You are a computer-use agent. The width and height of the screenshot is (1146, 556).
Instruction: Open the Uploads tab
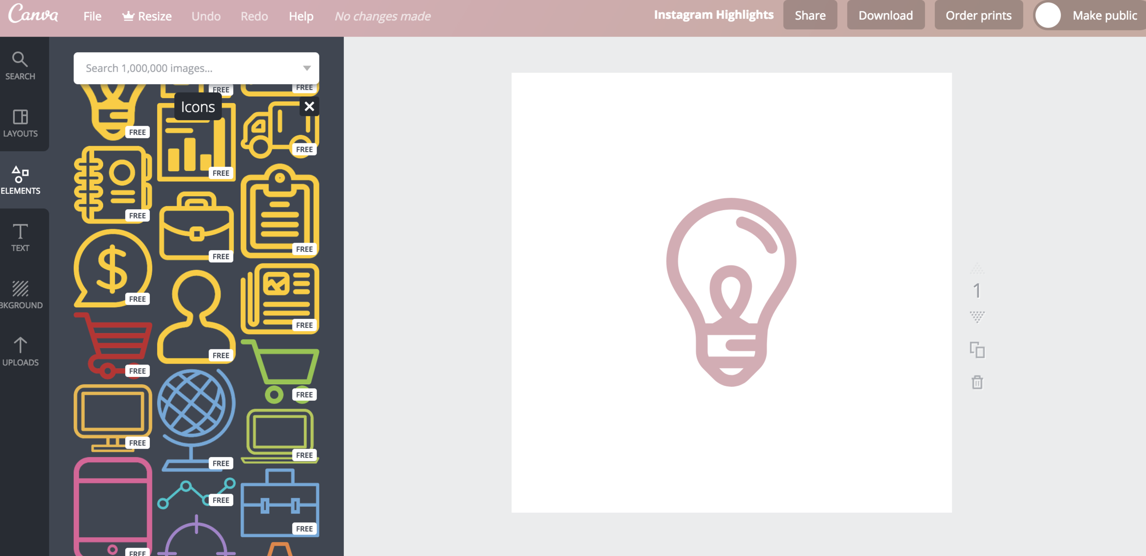[x=20, y=352]
